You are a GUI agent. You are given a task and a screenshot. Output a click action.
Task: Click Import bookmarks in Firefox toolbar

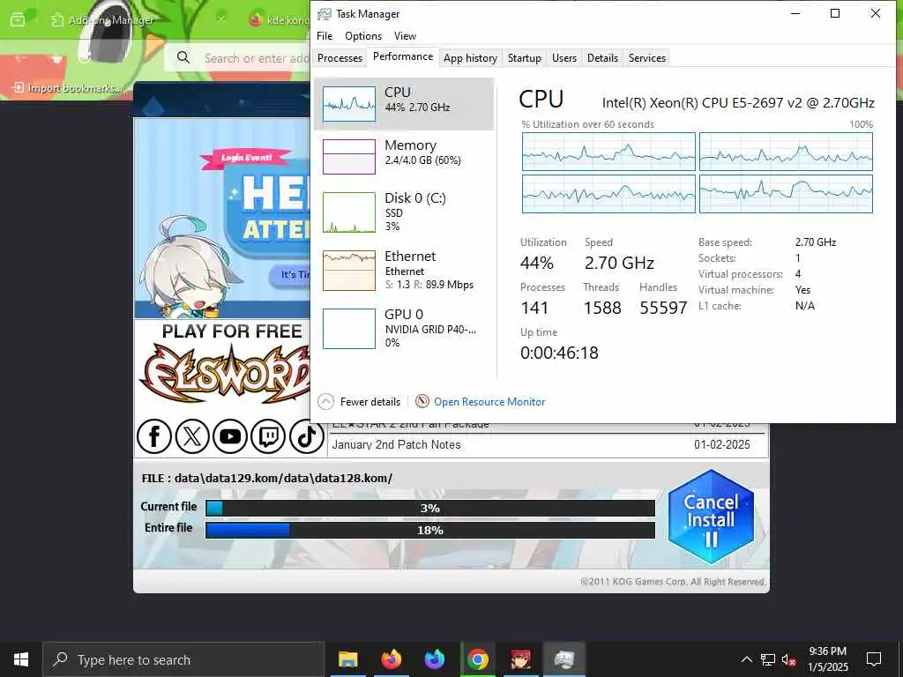click(68, 88)
